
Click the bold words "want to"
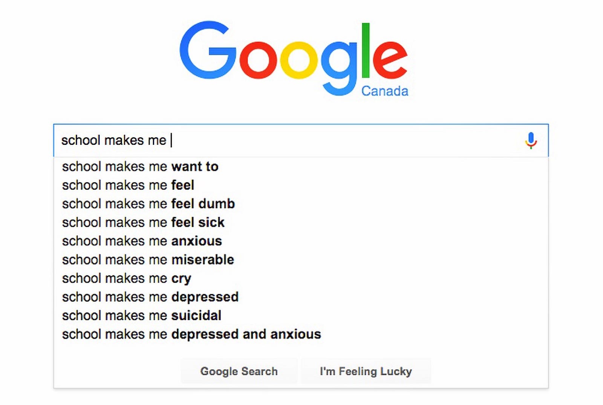pos(195,166)
